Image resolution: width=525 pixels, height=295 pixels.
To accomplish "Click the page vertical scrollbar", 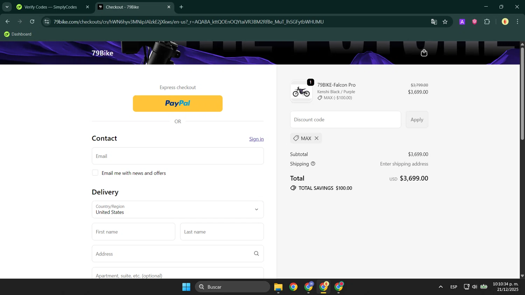I will tap(522, 93).
